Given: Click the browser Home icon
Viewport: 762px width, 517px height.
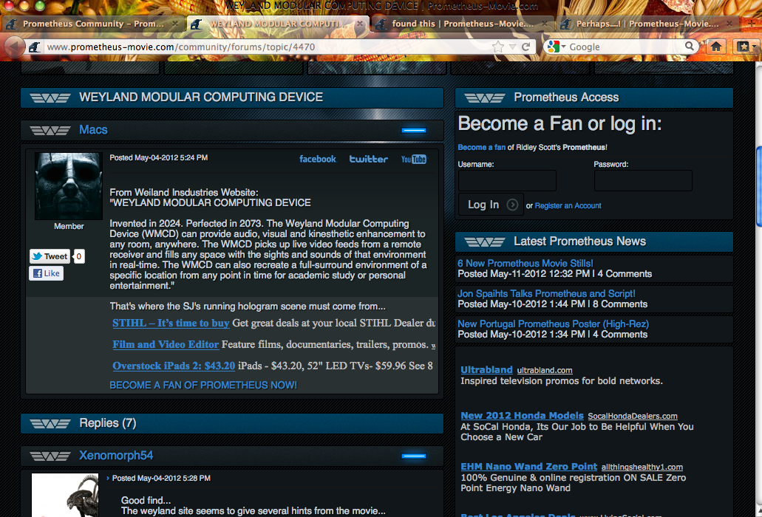Looking at the screenshot, I should pos(715,47).
